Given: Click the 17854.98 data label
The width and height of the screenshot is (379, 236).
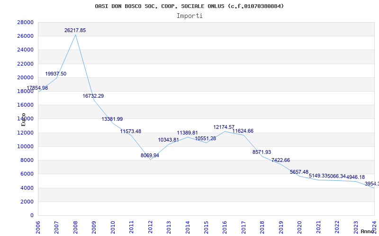Looking at the screenshot, I should pyautogui.click(x=37, y=88).
